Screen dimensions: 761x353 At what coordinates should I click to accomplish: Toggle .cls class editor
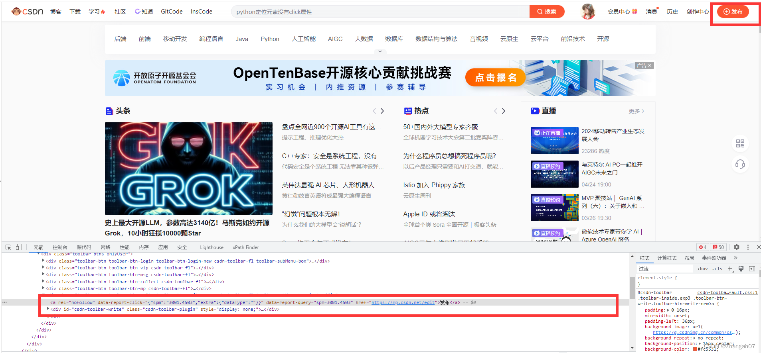[x=718, y=269]
